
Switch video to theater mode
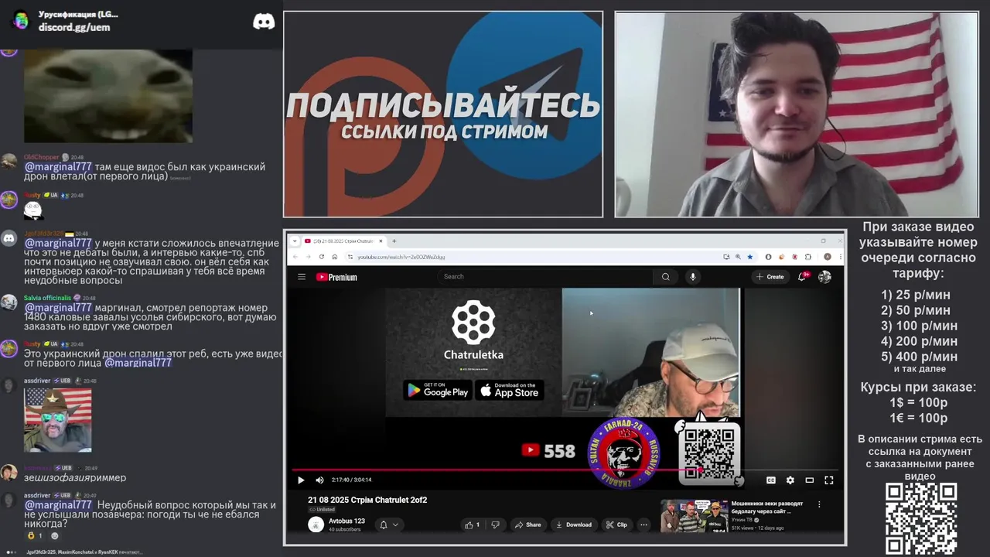pyautogui.click(x=809, y=480)
